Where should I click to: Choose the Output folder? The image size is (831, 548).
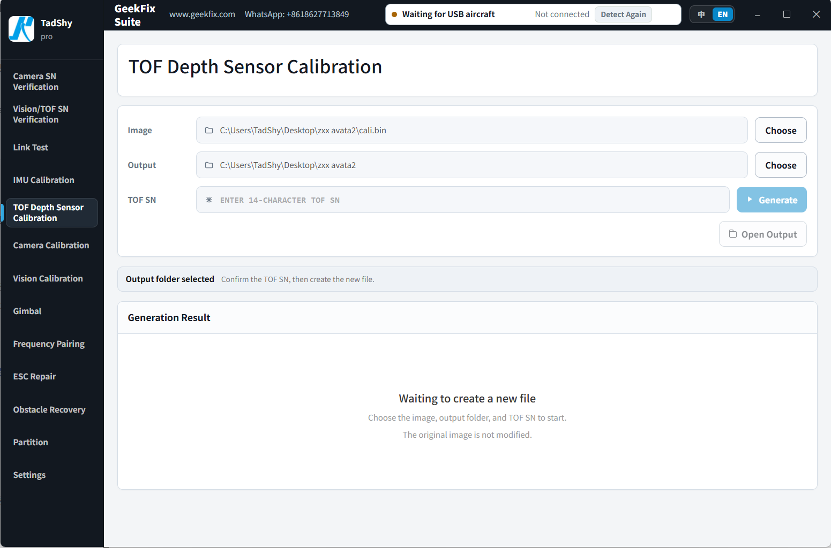coord(781,165)
